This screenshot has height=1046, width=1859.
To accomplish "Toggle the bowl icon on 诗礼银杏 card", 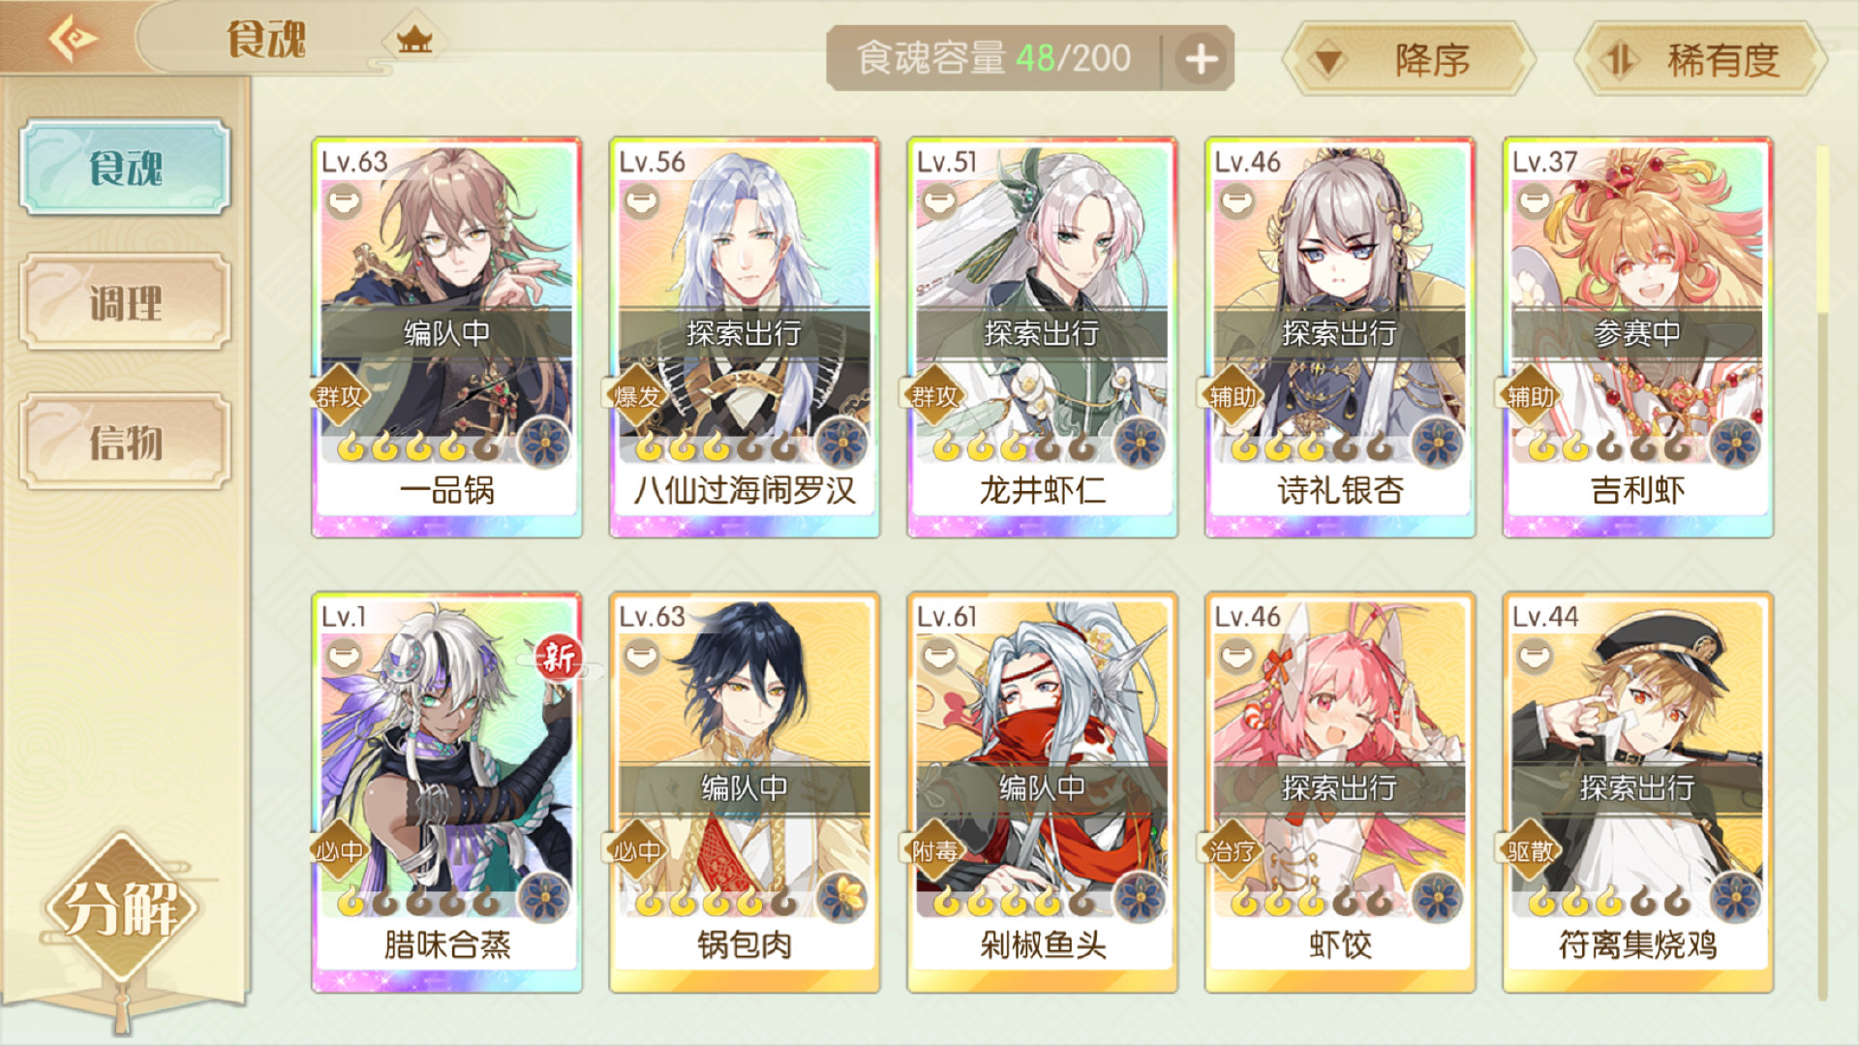I will pos(1236,202).
